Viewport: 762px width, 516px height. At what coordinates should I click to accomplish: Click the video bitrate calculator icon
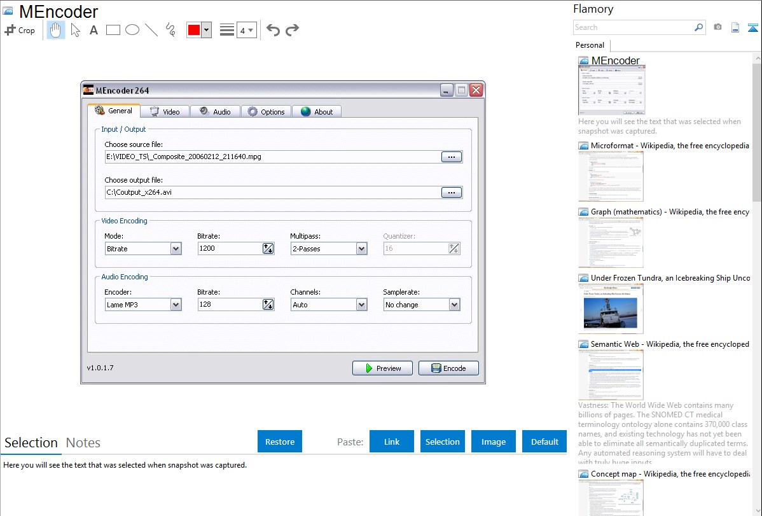tap(268, 249)
